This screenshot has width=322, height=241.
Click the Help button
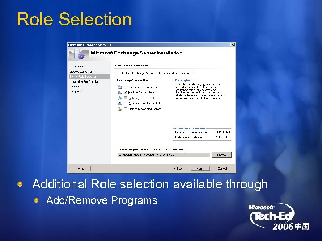tap(80, 169)
